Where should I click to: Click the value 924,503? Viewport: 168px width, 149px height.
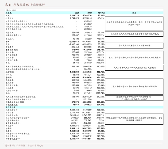(x=88, y=69)
